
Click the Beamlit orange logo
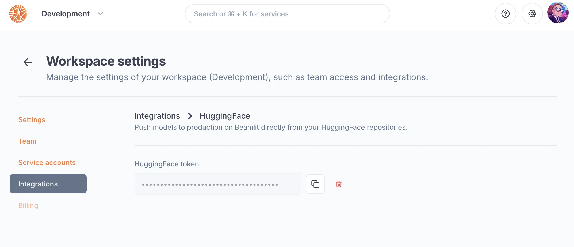[x=18, y=14]
